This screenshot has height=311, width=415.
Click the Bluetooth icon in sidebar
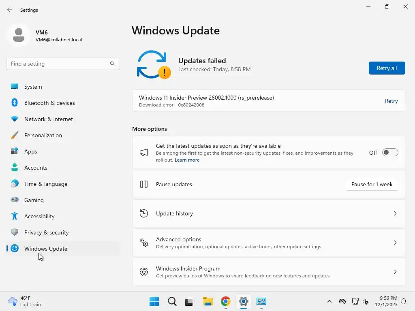click(x=15, y=102)
